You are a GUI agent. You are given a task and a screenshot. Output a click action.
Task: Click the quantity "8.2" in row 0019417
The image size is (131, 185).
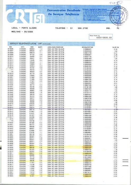coord(41,117)
